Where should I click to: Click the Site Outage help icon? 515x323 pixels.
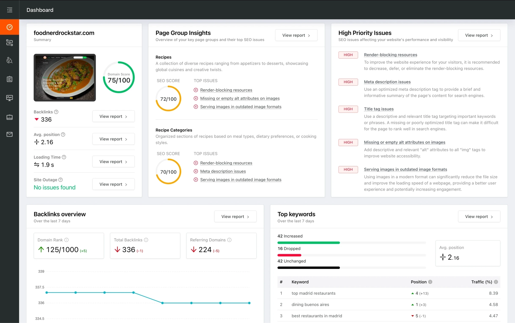(60, 180)
